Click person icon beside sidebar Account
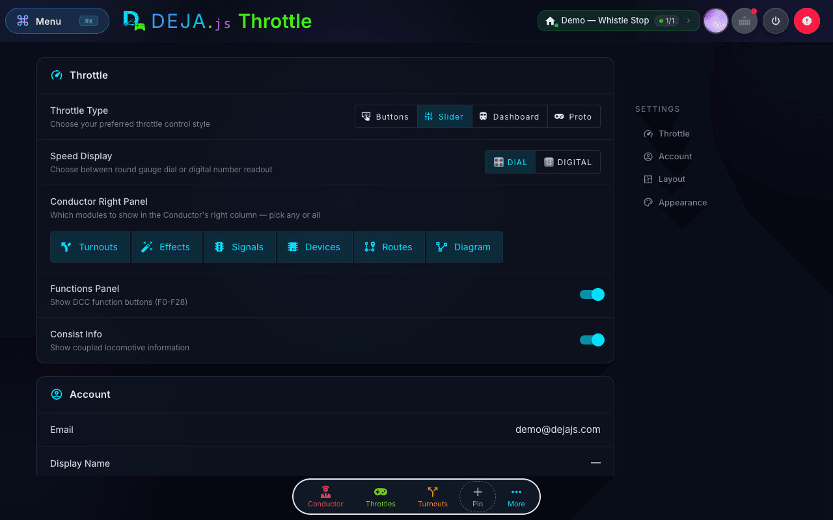The height and width of the screenshot is (520, 833). pos(648,157)
